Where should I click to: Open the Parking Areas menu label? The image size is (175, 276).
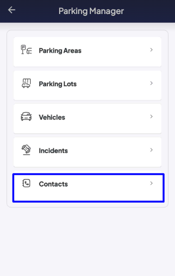60,51
